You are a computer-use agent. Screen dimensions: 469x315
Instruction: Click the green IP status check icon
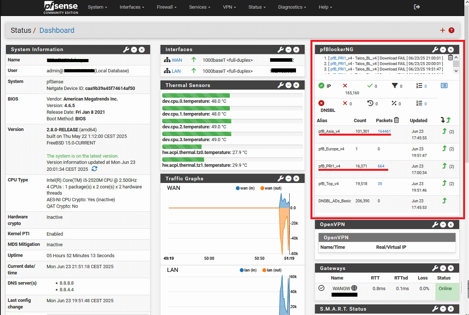coord(321,86)
